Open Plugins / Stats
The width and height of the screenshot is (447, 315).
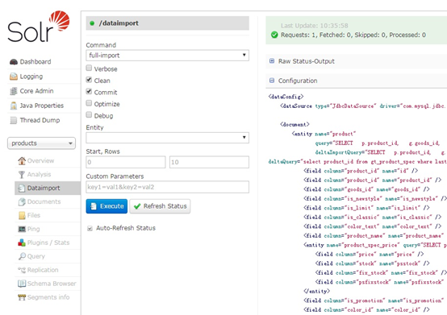[48, 242]
